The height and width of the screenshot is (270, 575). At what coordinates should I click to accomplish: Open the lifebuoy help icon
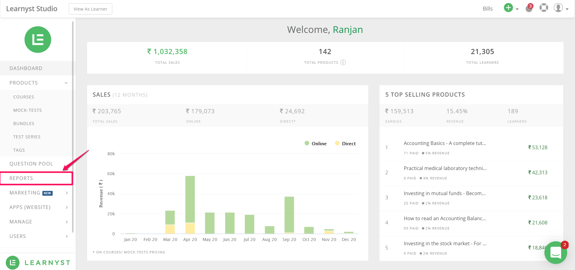click(544, 8)
